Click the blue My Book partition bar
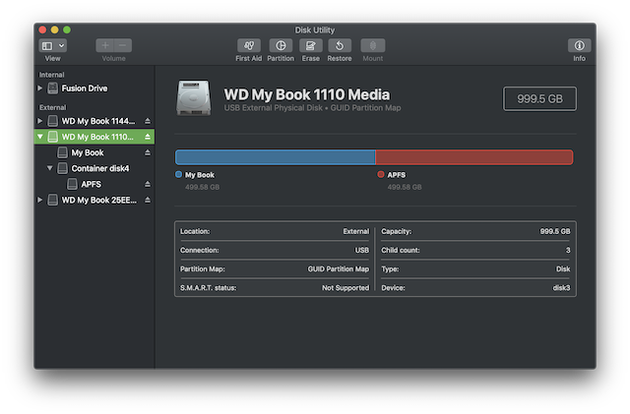This screenshot has height=414, width=630. click(276, 157)
